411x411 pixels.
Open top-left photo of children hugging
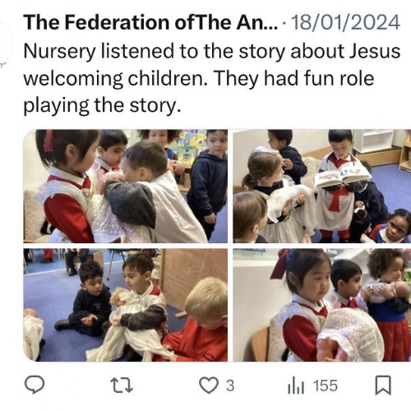[x=126, y=186]
